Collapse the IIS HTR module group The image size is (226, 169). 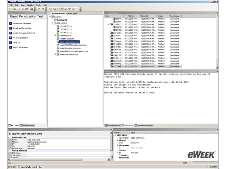(108, 24)
